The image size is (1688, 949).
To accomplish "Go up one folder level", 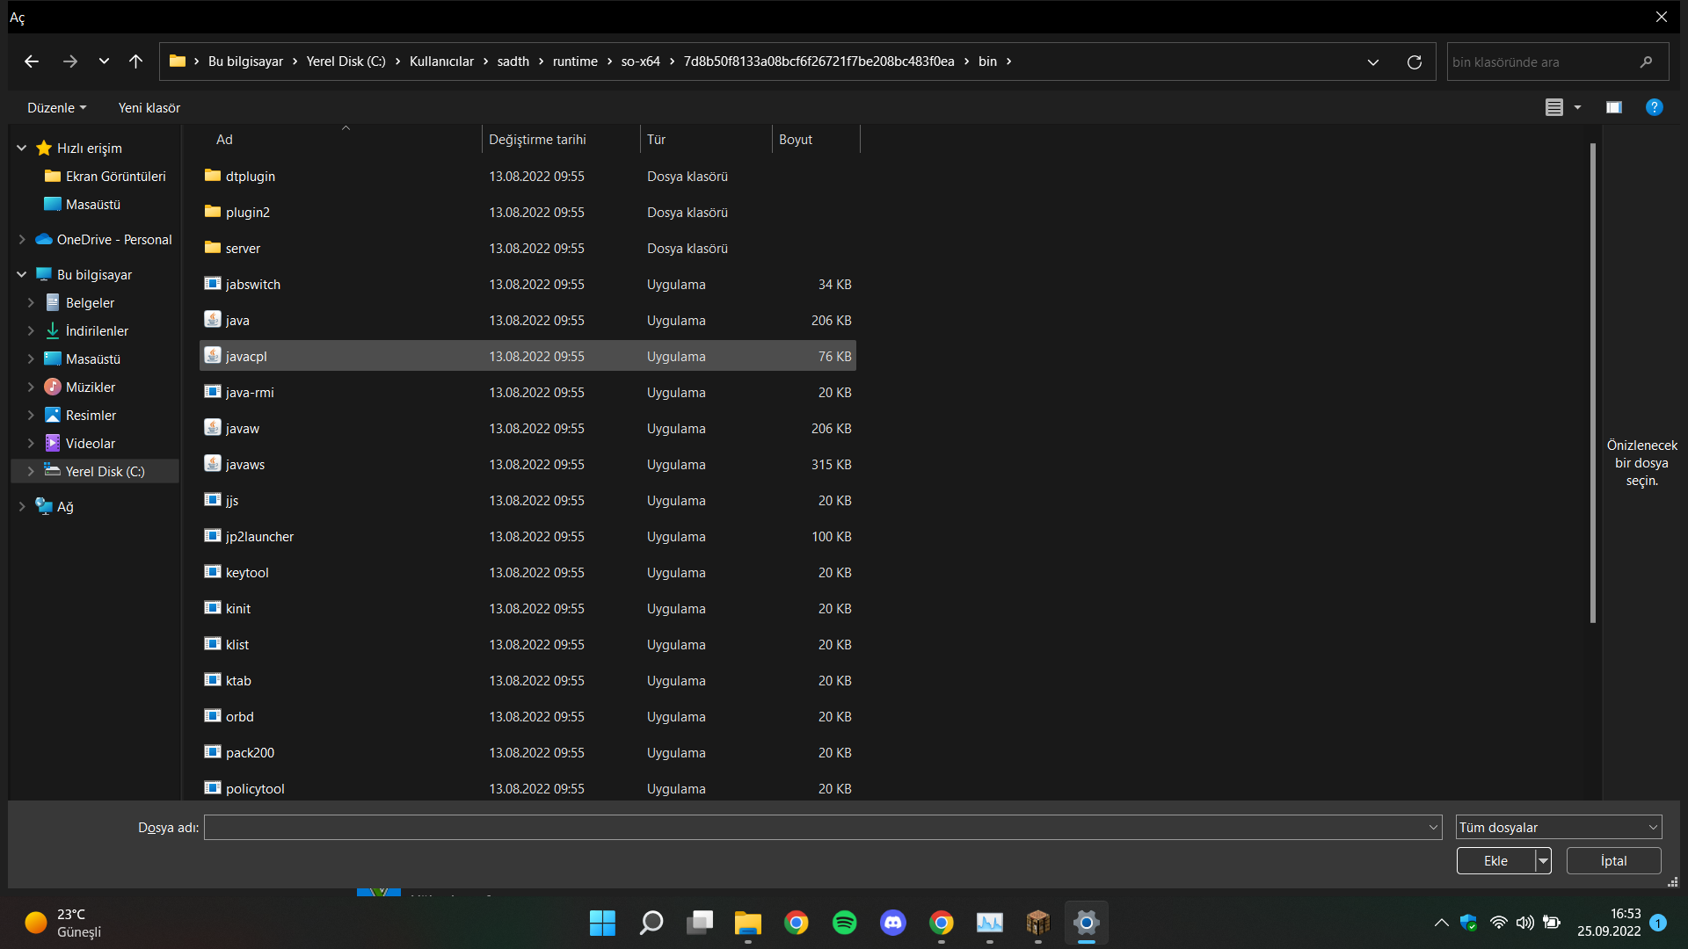I will (135, 62).
